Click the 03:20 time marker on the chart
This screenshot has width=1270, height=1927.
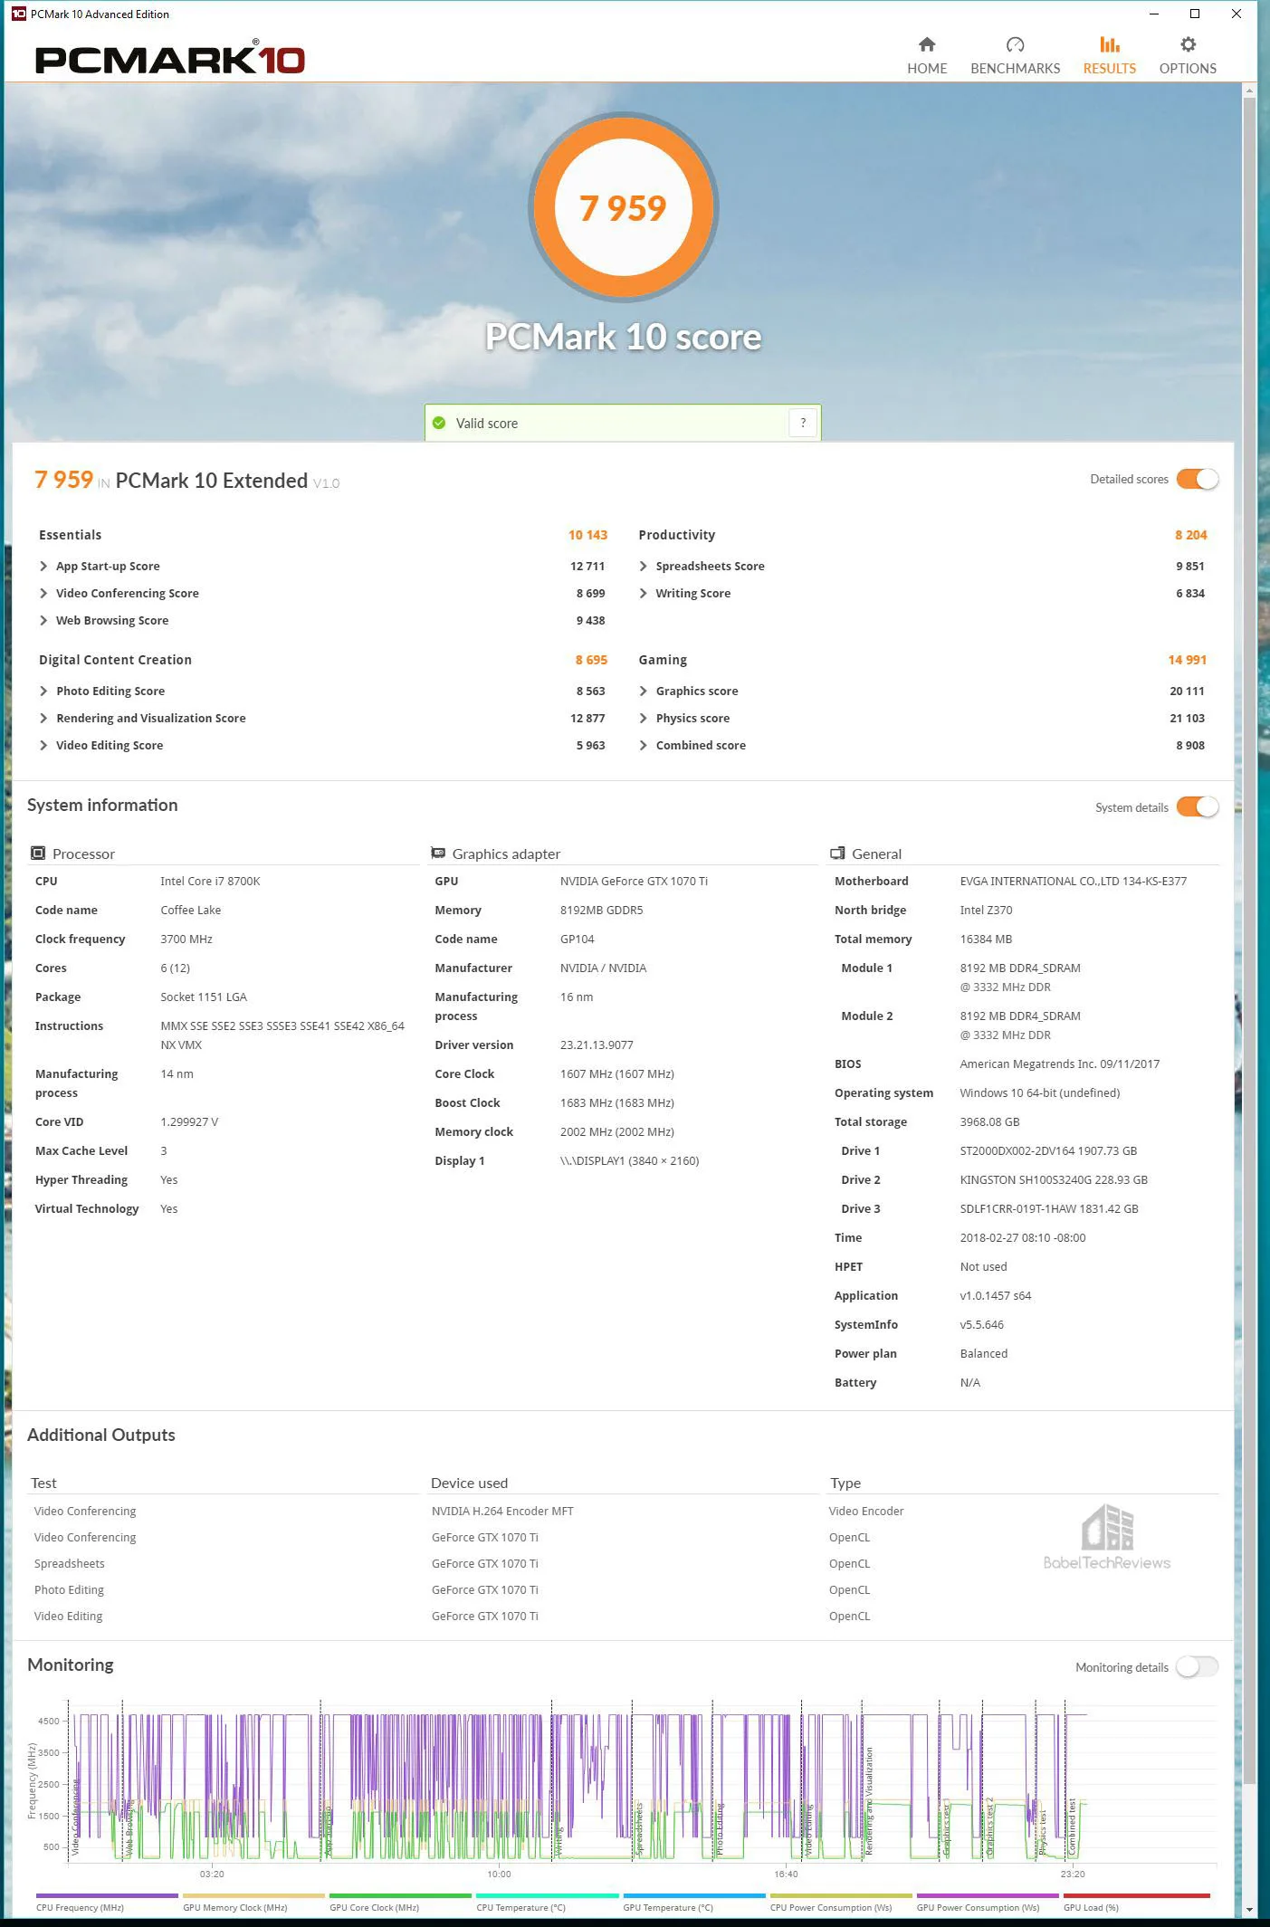click(212, 1874)
